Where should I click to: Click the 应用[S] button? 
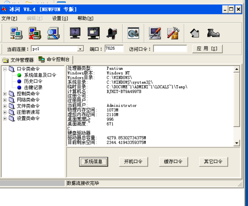207,49
